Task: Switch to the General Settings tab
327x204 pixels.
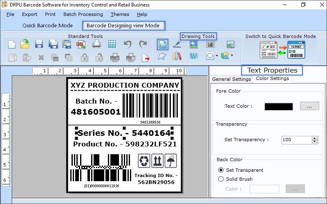Action: (231, 79)
